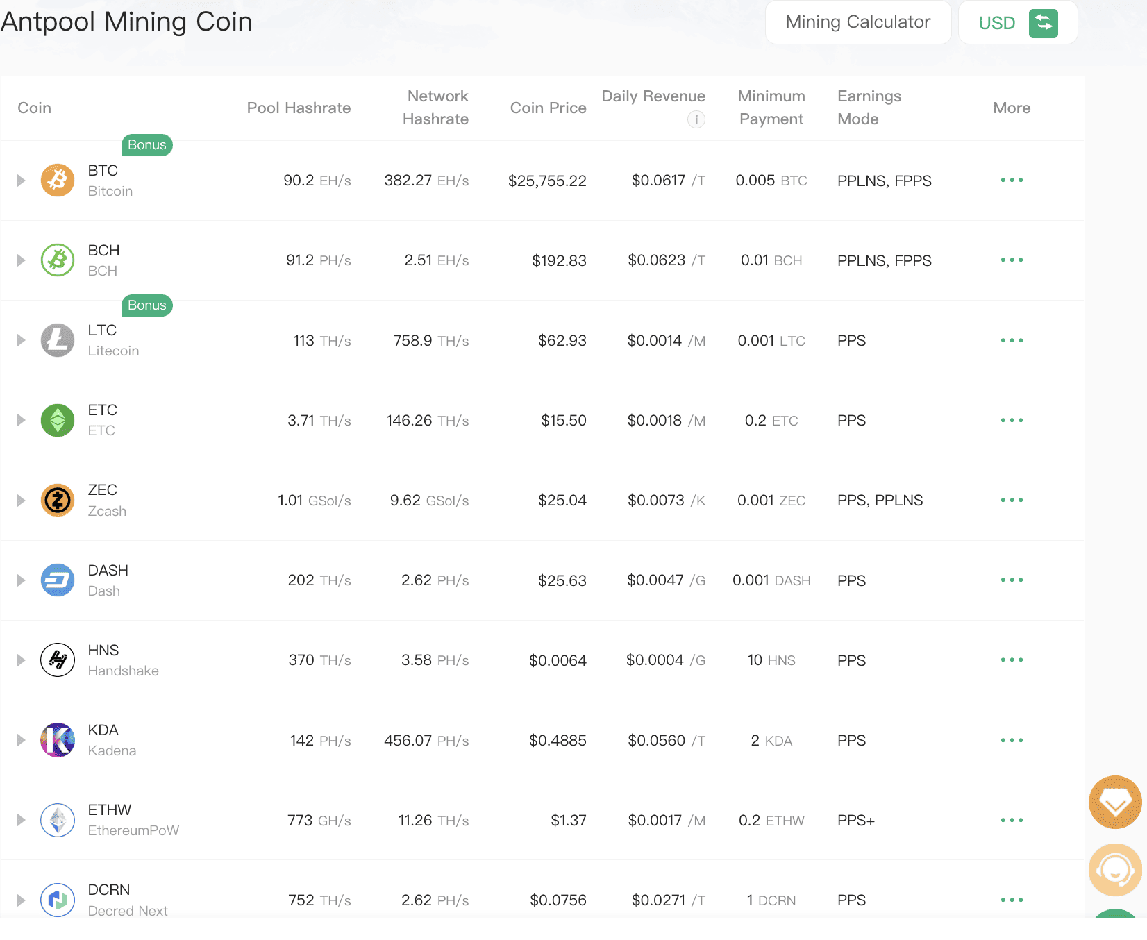This screenshot has width=1147, height=940.
Task: Click the Litecoin coin logo icon
Action: click(x=58, y=340)
